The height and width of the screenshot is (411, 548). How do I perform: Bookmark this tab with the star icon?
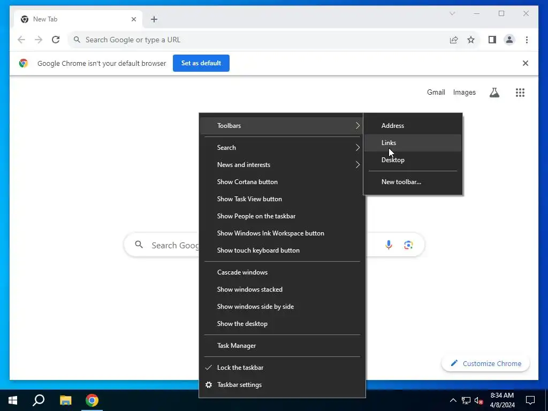[x=471, y=40]
